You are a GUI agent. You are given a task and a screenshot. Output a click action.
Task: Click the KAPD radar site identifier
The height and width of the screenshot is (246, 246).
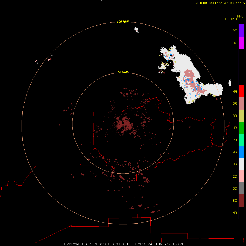(140, 244)
